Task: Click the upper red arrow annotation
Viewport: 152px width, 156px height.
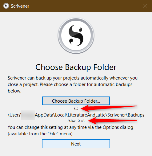Action: (109, 108)
